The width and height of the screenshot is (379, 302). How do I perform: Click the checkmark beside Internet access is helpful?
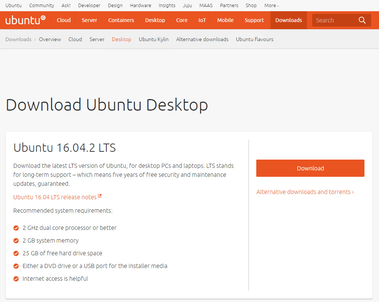click(16, 279)
